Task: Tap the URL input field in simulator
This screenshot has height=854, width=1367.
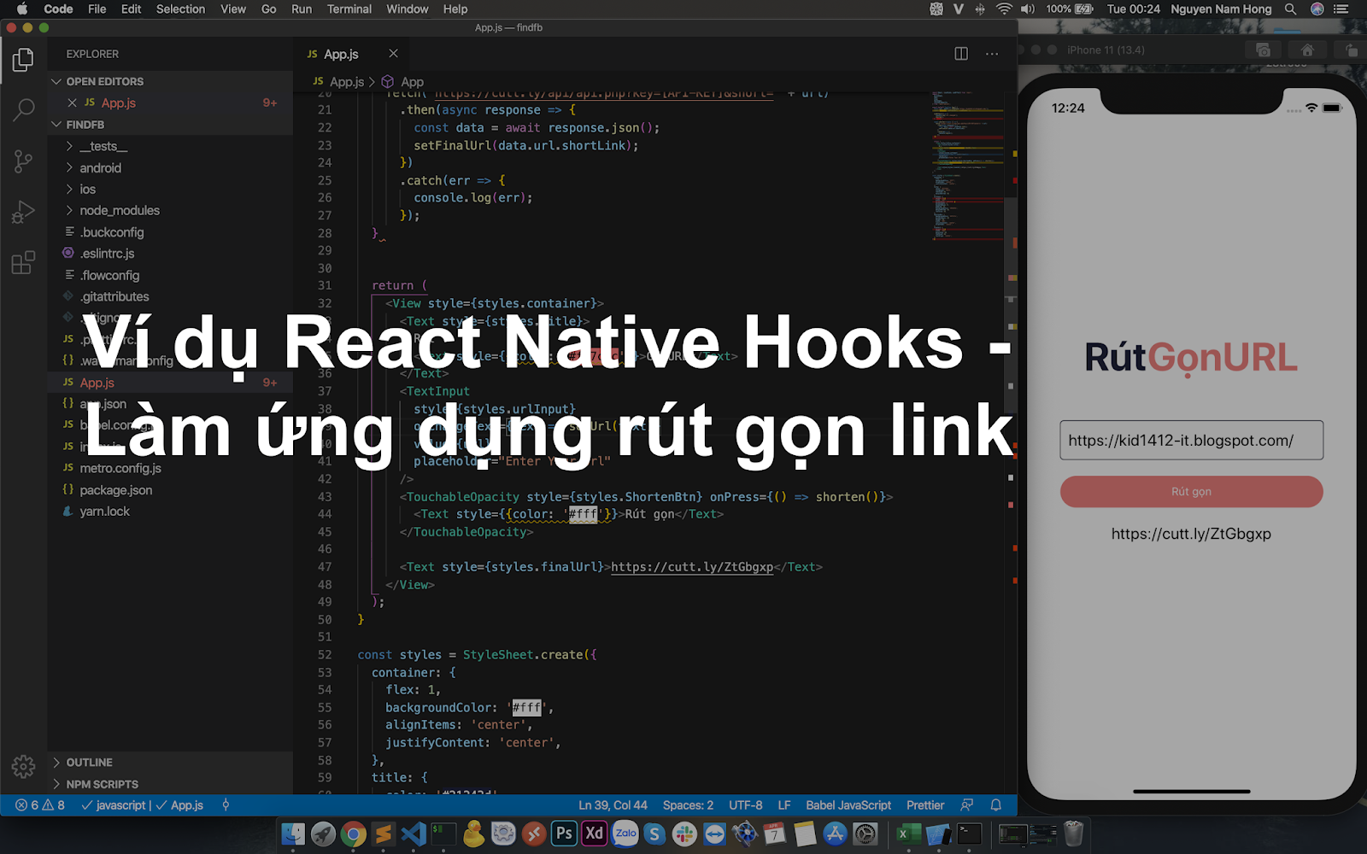Action: 1191,441
